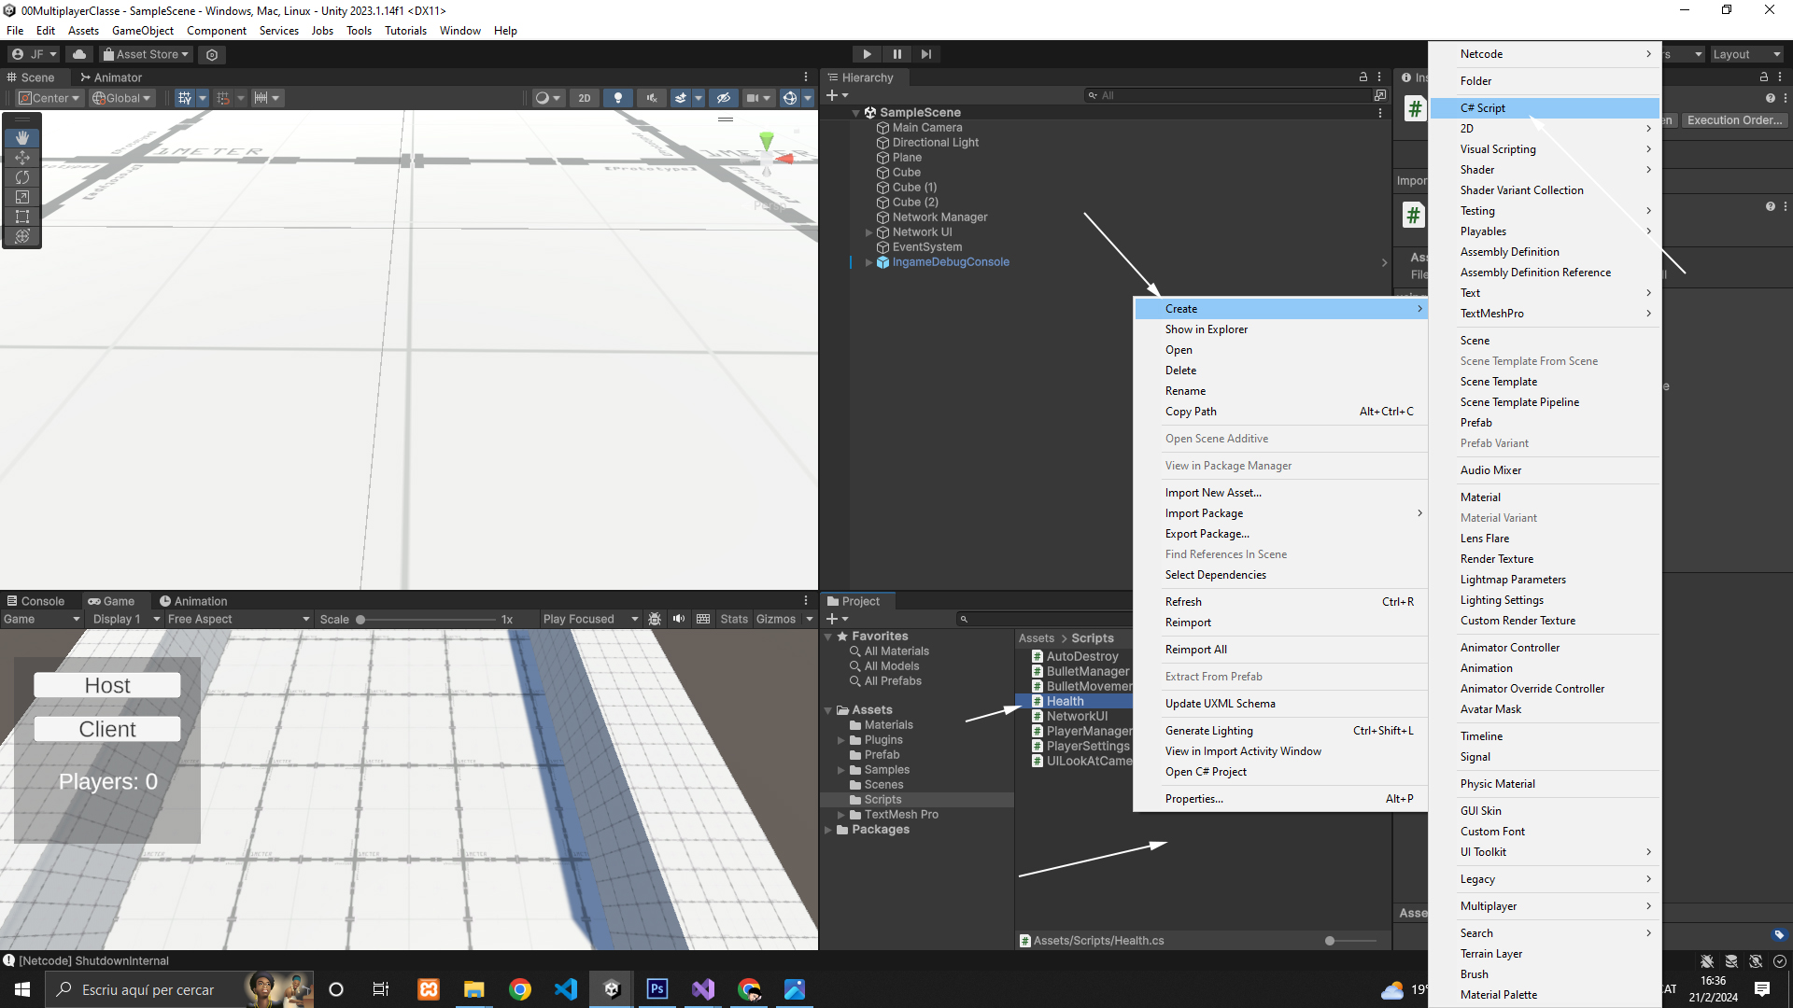Toggle scene audio mute

(652, 98)
